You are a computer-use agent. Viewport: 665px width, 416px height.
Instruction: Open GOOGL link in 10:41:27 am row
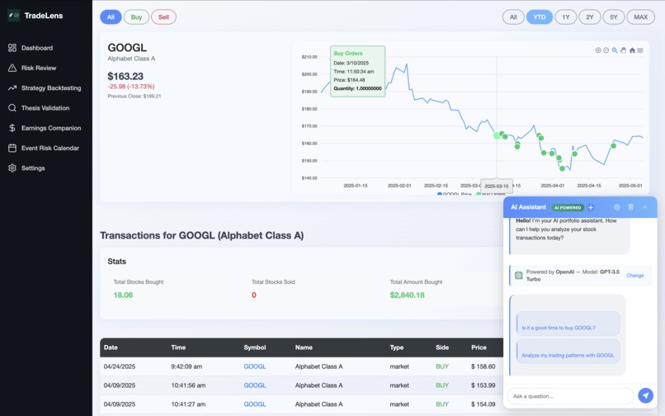pyautogui.click(x=255, y=404)
